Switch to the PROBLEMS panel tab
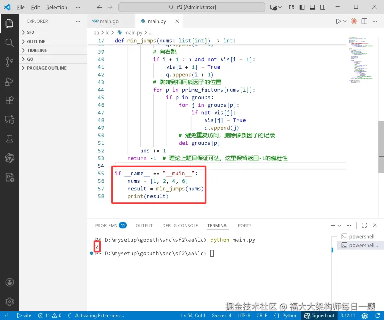This screenshot has width=384, height=320. tap(111, 226)
